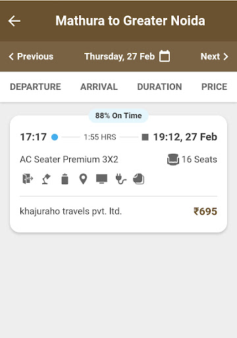Tap the charging plug amenity icon
Viewport: 237px width, 338px height.
tap(120, 179)
